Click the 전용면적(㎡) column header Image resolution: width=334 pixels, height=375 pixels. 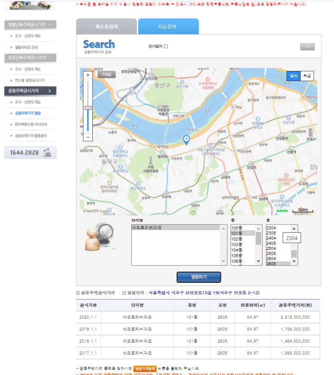253,305
